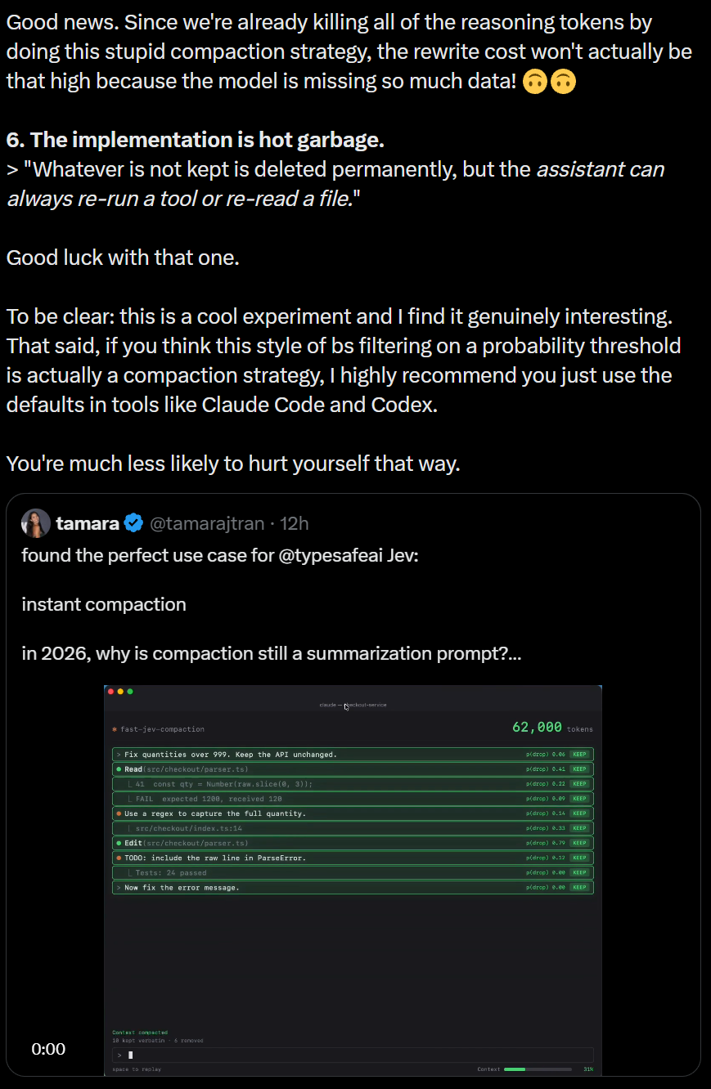This screenshot has height=1089, width=711.
Task: Toggle KEEP badge on Fix quantities row
Action: [580, 755]
